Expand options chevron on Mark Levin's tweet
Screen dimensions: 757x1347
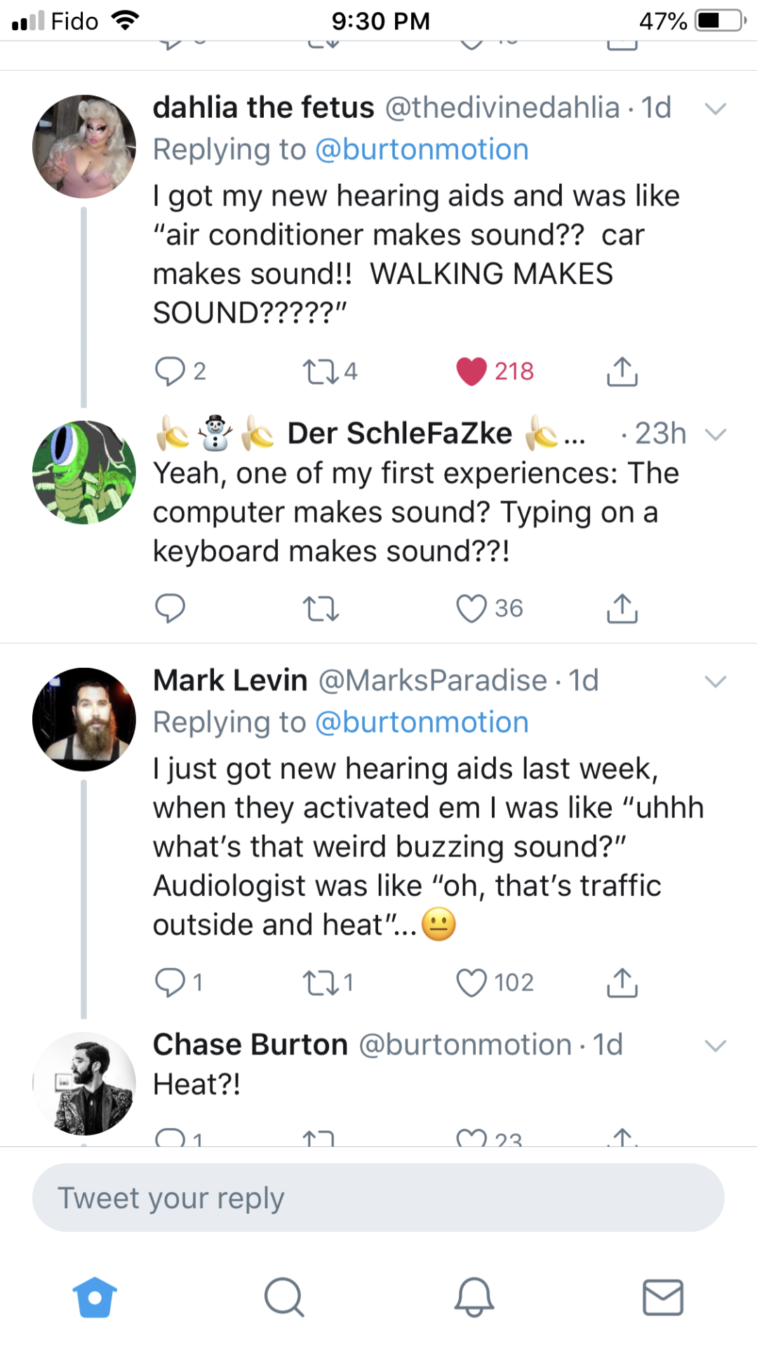715,681
